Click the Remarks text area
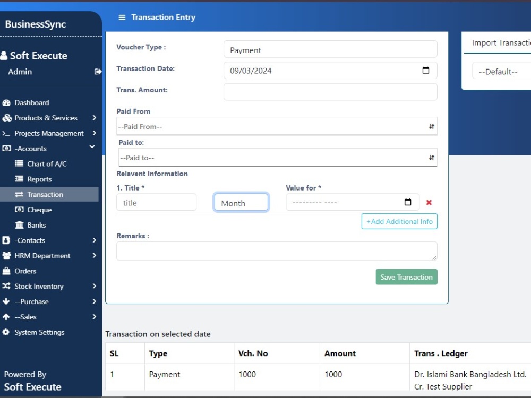 tap(277, 251)
